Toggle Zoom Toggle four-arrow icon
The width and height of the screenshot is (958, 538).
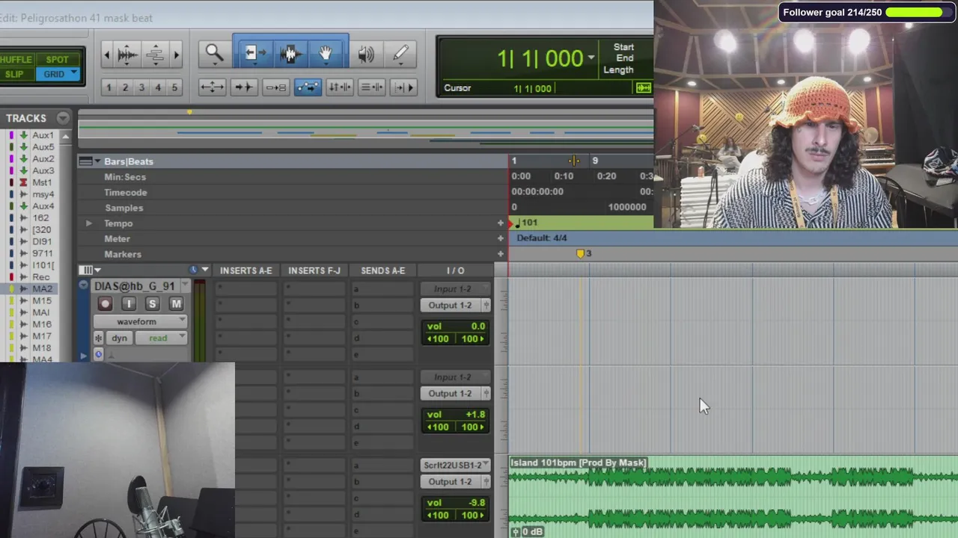212,87
